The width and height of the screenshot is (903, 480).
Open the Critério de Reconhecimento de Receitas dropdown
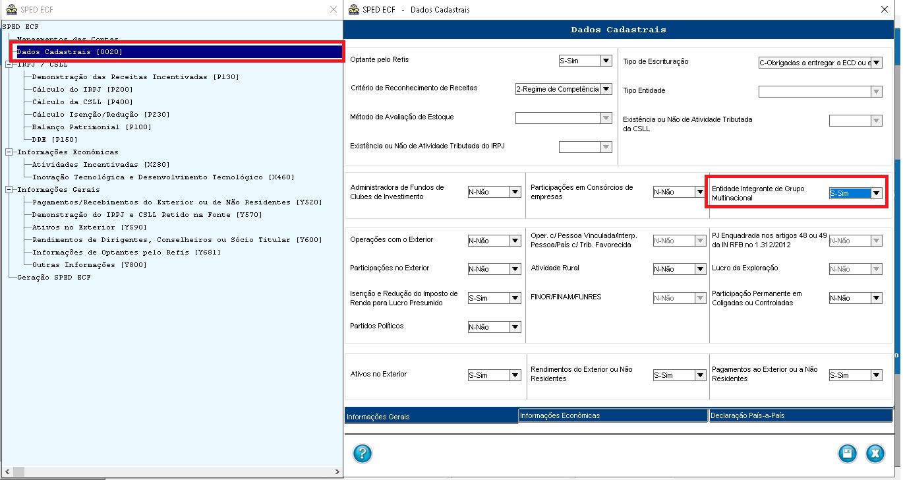(606, 89)
